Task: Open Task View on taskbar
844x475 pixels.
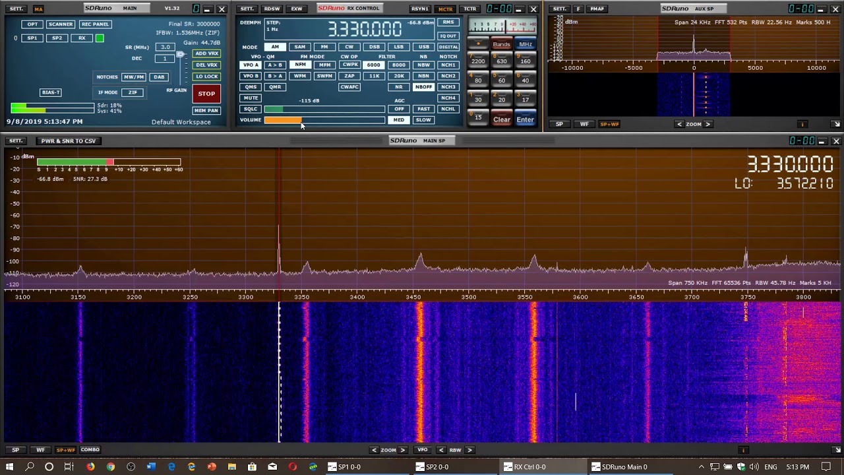Action: point(69,466)
